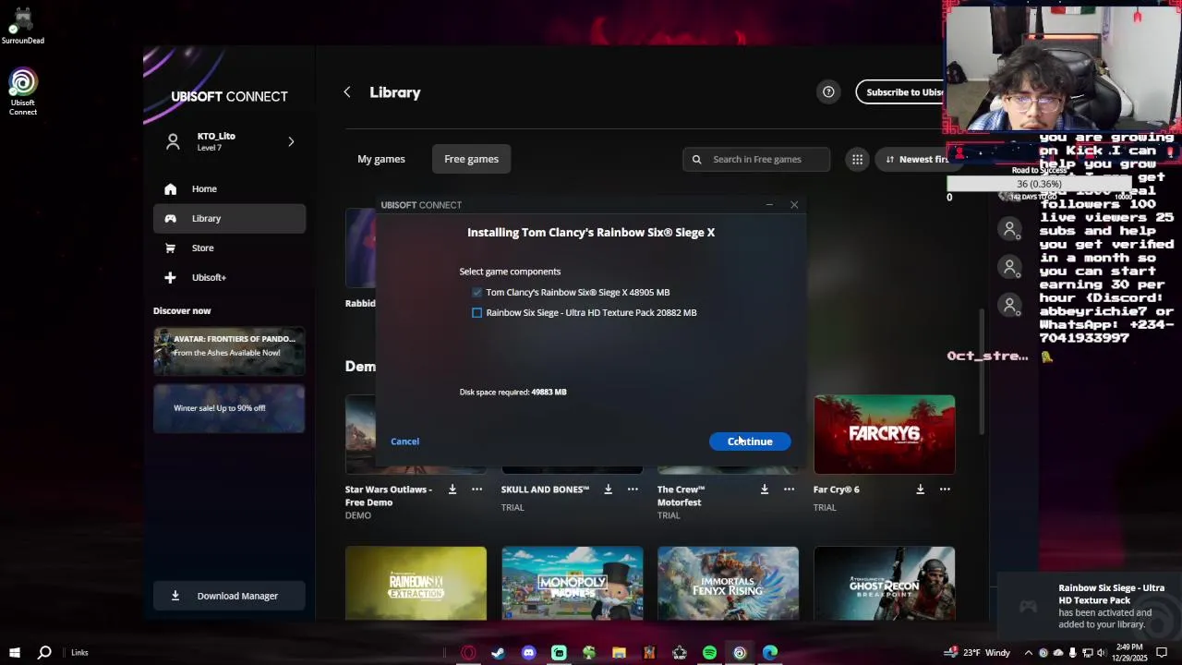Viewport: 1182px width, 665px height.
Task: Switch to the My games tab
Action: (x=381, y=159)
